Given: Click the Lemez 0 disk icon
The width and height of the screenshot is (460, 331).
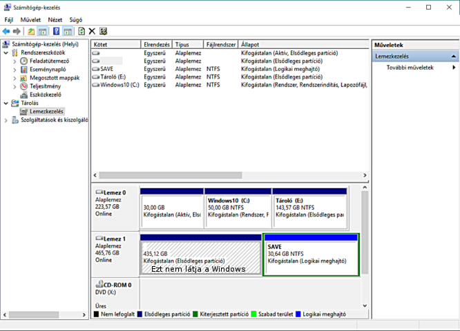Looking at the screenshot, I should (x=99, y=192).
